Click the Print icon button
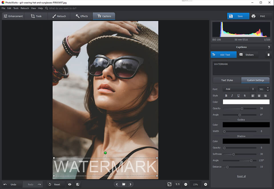Image resolution: width=274 pixels, height=189 pixels. pyautogui.click(x=253, y=16)
